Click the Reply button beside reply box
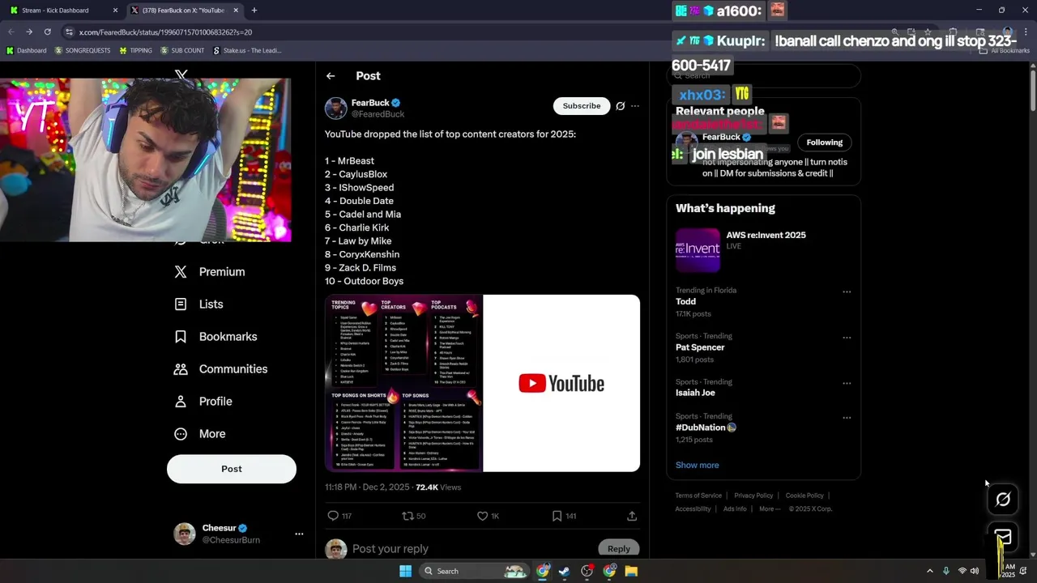The image size is (1037, 583). point(619,548)
